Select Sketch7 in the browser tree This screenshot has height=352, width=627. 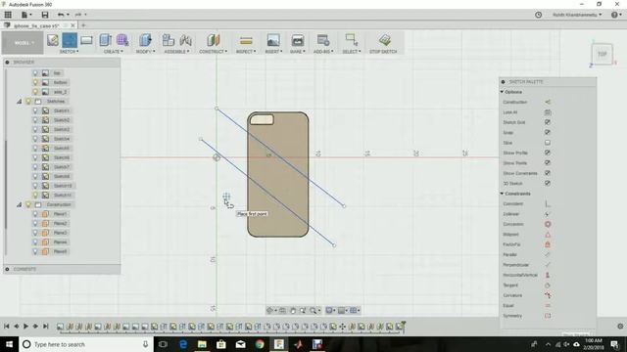[62, 167]
